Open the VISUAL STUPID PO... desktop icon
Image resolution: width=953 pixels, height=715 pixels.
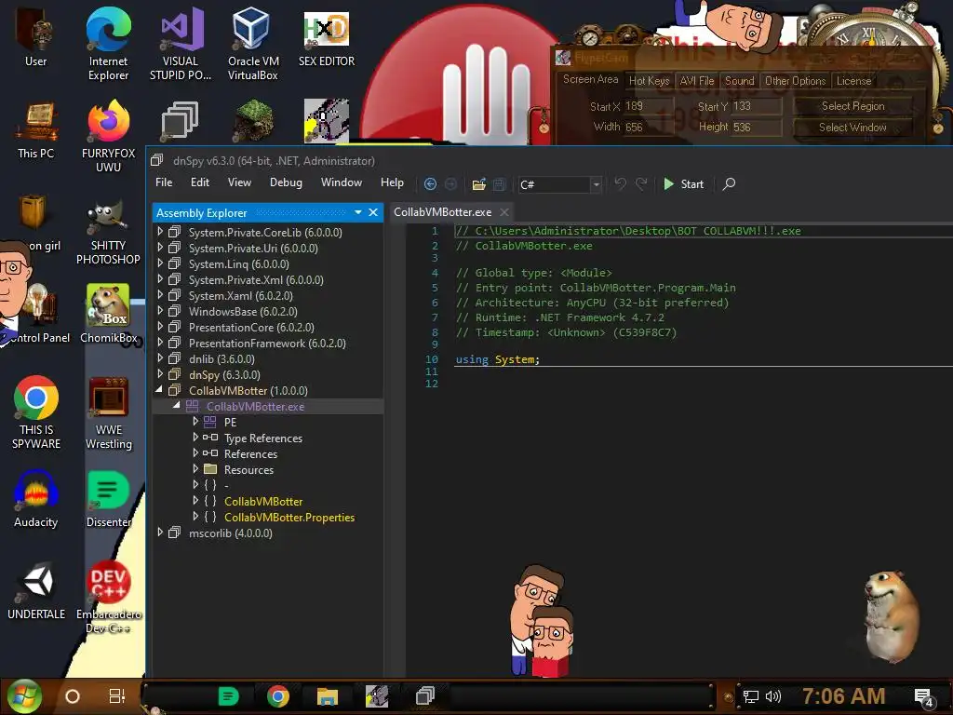click(181, 44)
